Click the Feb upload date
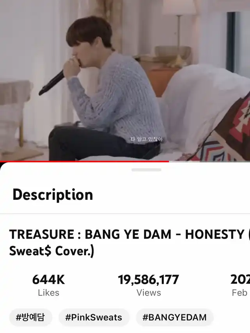Screen dimensions: 250x333 click(240, 293)
